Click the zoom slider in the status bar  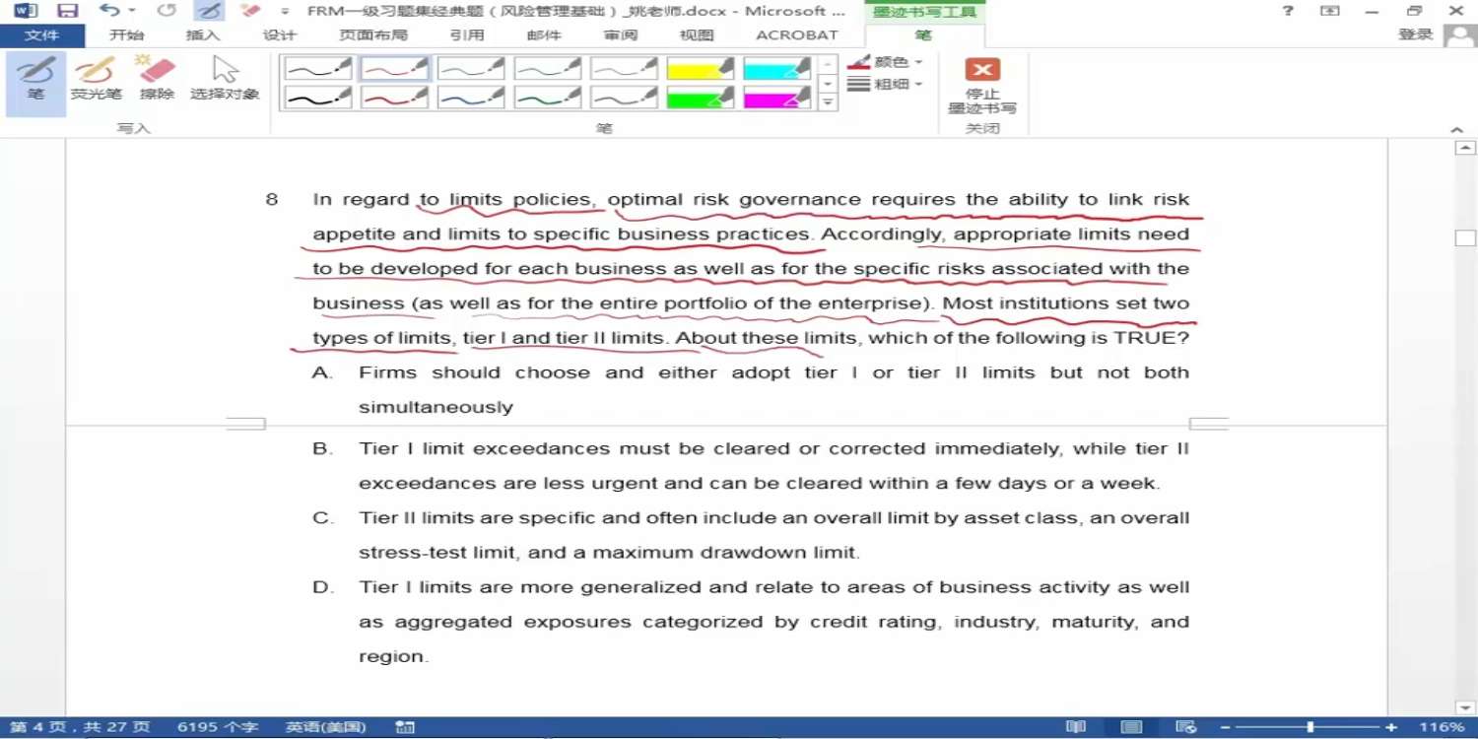[x=1310, y=727]
